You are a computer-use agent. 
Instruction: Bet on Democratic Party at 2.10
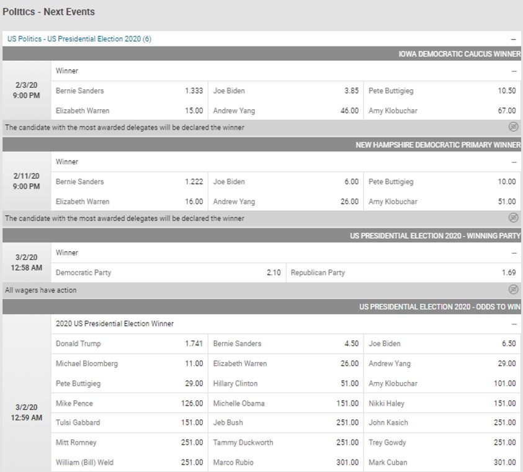click(x=169, y=272)
